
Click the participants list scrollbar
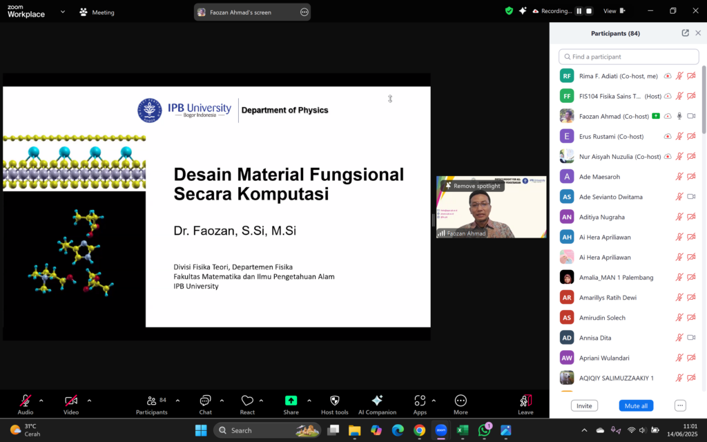pos(704,100)
